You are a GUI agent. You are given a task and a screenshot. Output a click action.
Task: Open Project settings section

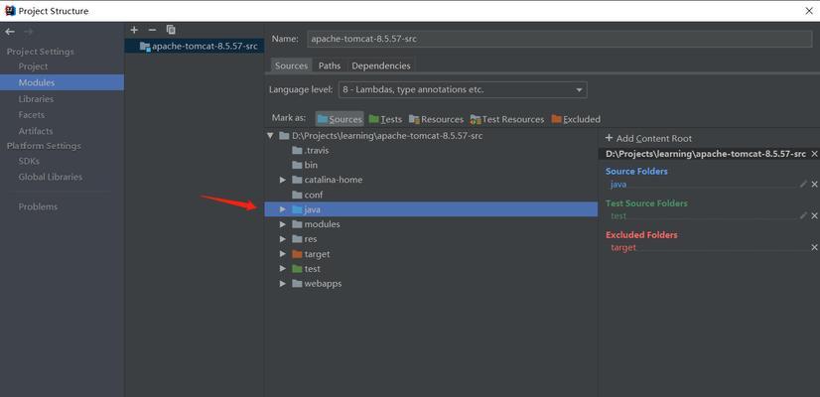coord(33,66)
